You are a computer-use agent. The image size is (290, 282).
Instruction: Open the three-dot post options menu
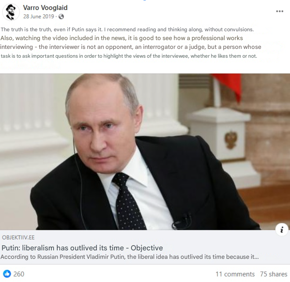pos(279,11)
